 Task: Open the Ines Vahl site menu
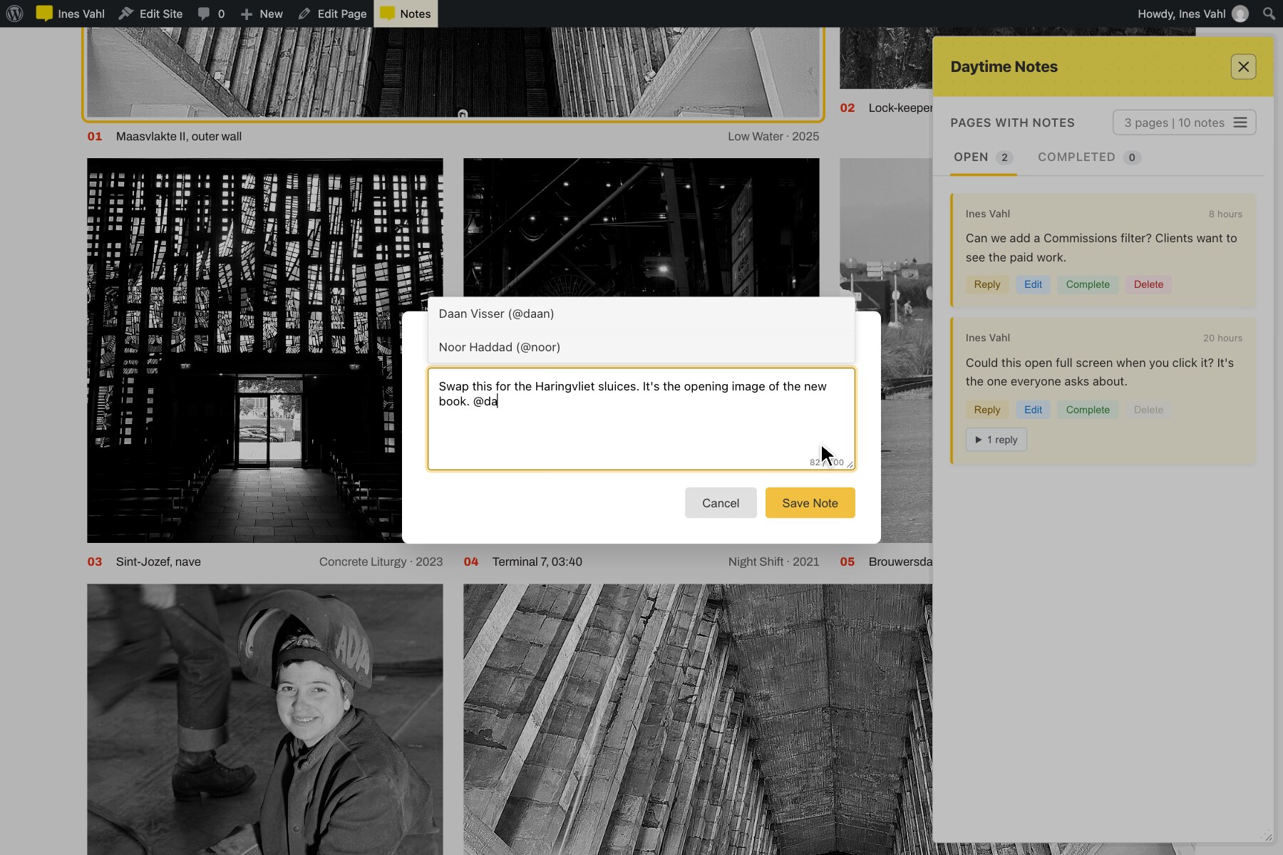(71, 14)
